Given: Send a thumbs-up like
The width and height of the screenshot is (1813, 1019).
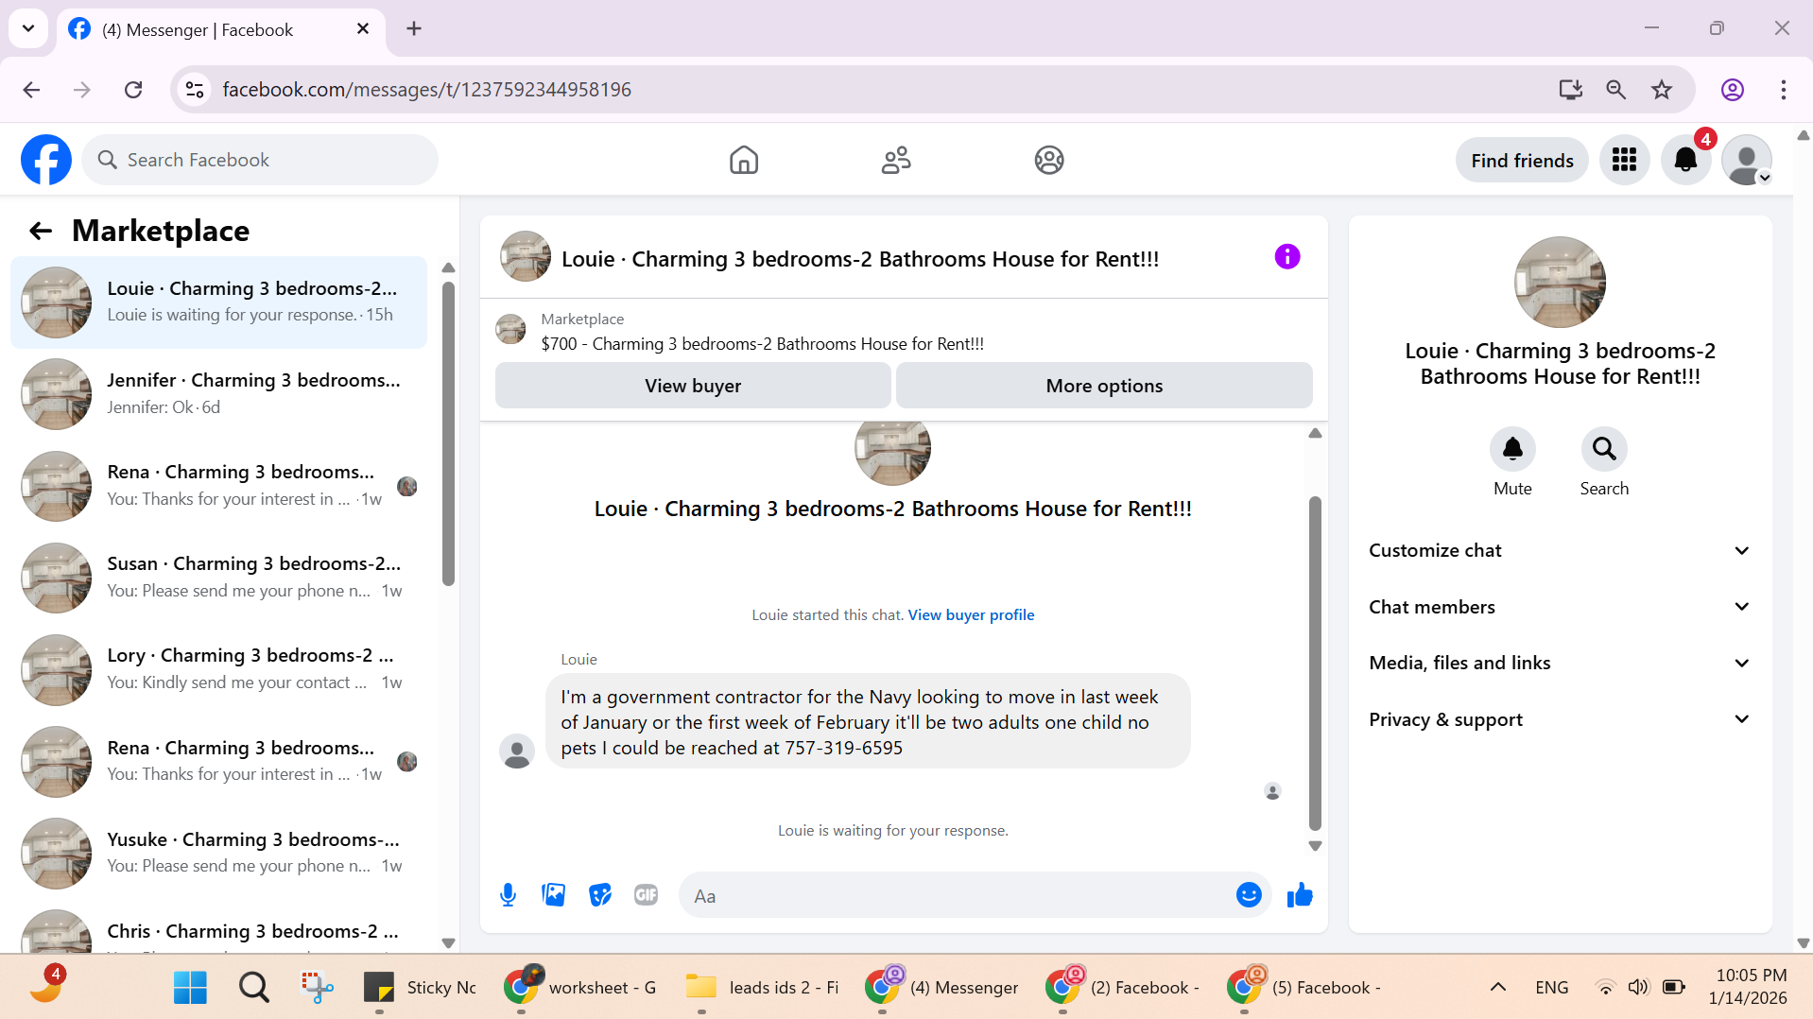Looking at the screenshot, I should click(1300, 894).
